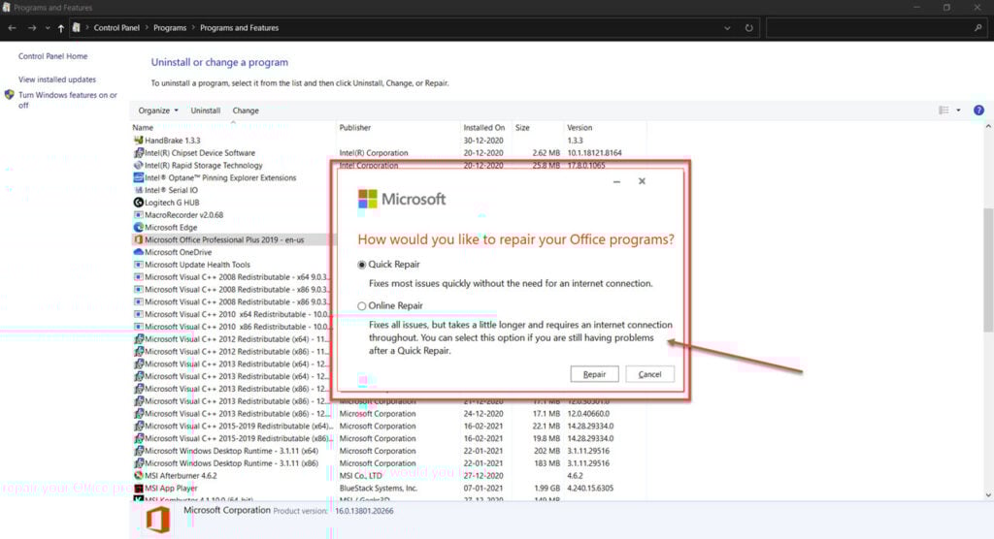Select the Quick Repair radio option

coord(362,265)
